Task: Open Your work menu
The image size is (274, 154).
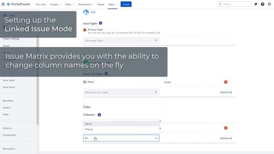Action: pos(41,4)
